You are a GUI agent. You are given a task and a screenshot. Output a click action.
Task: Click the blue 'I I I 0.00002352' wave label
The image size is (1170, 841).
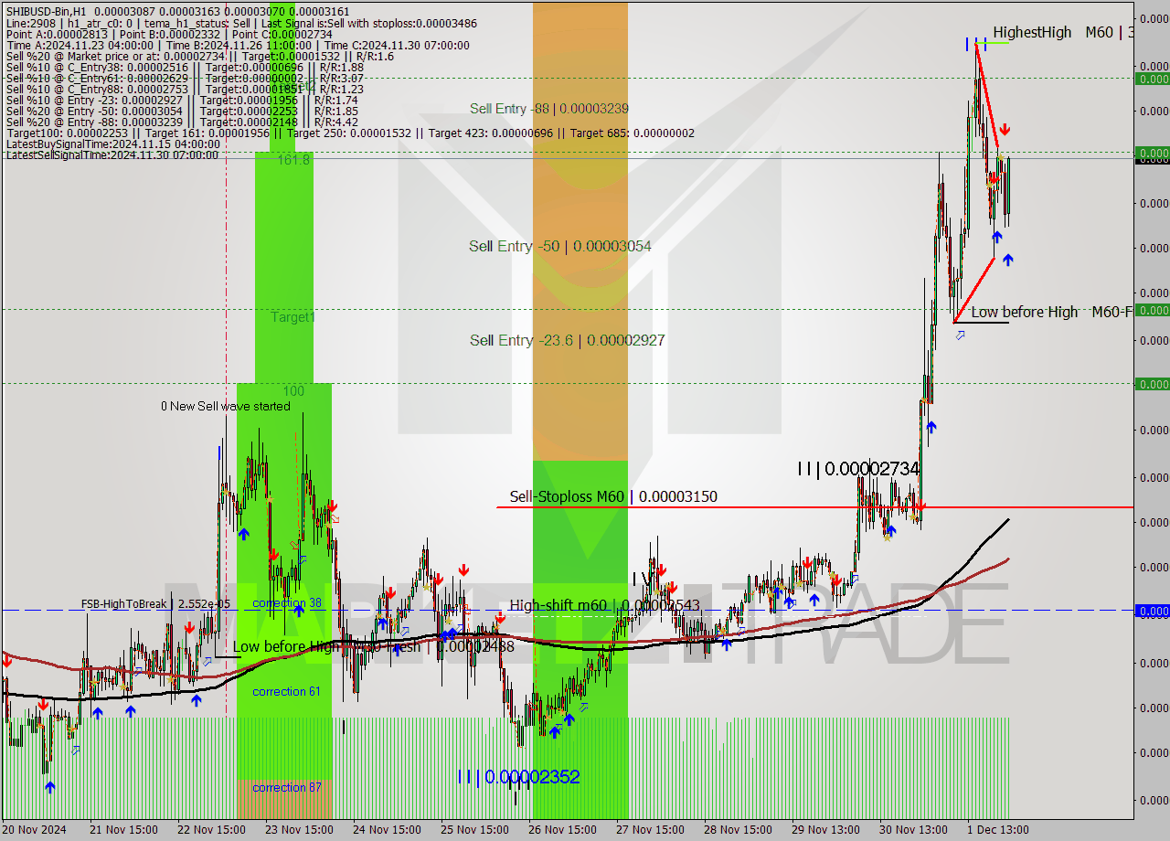[518, 776]
